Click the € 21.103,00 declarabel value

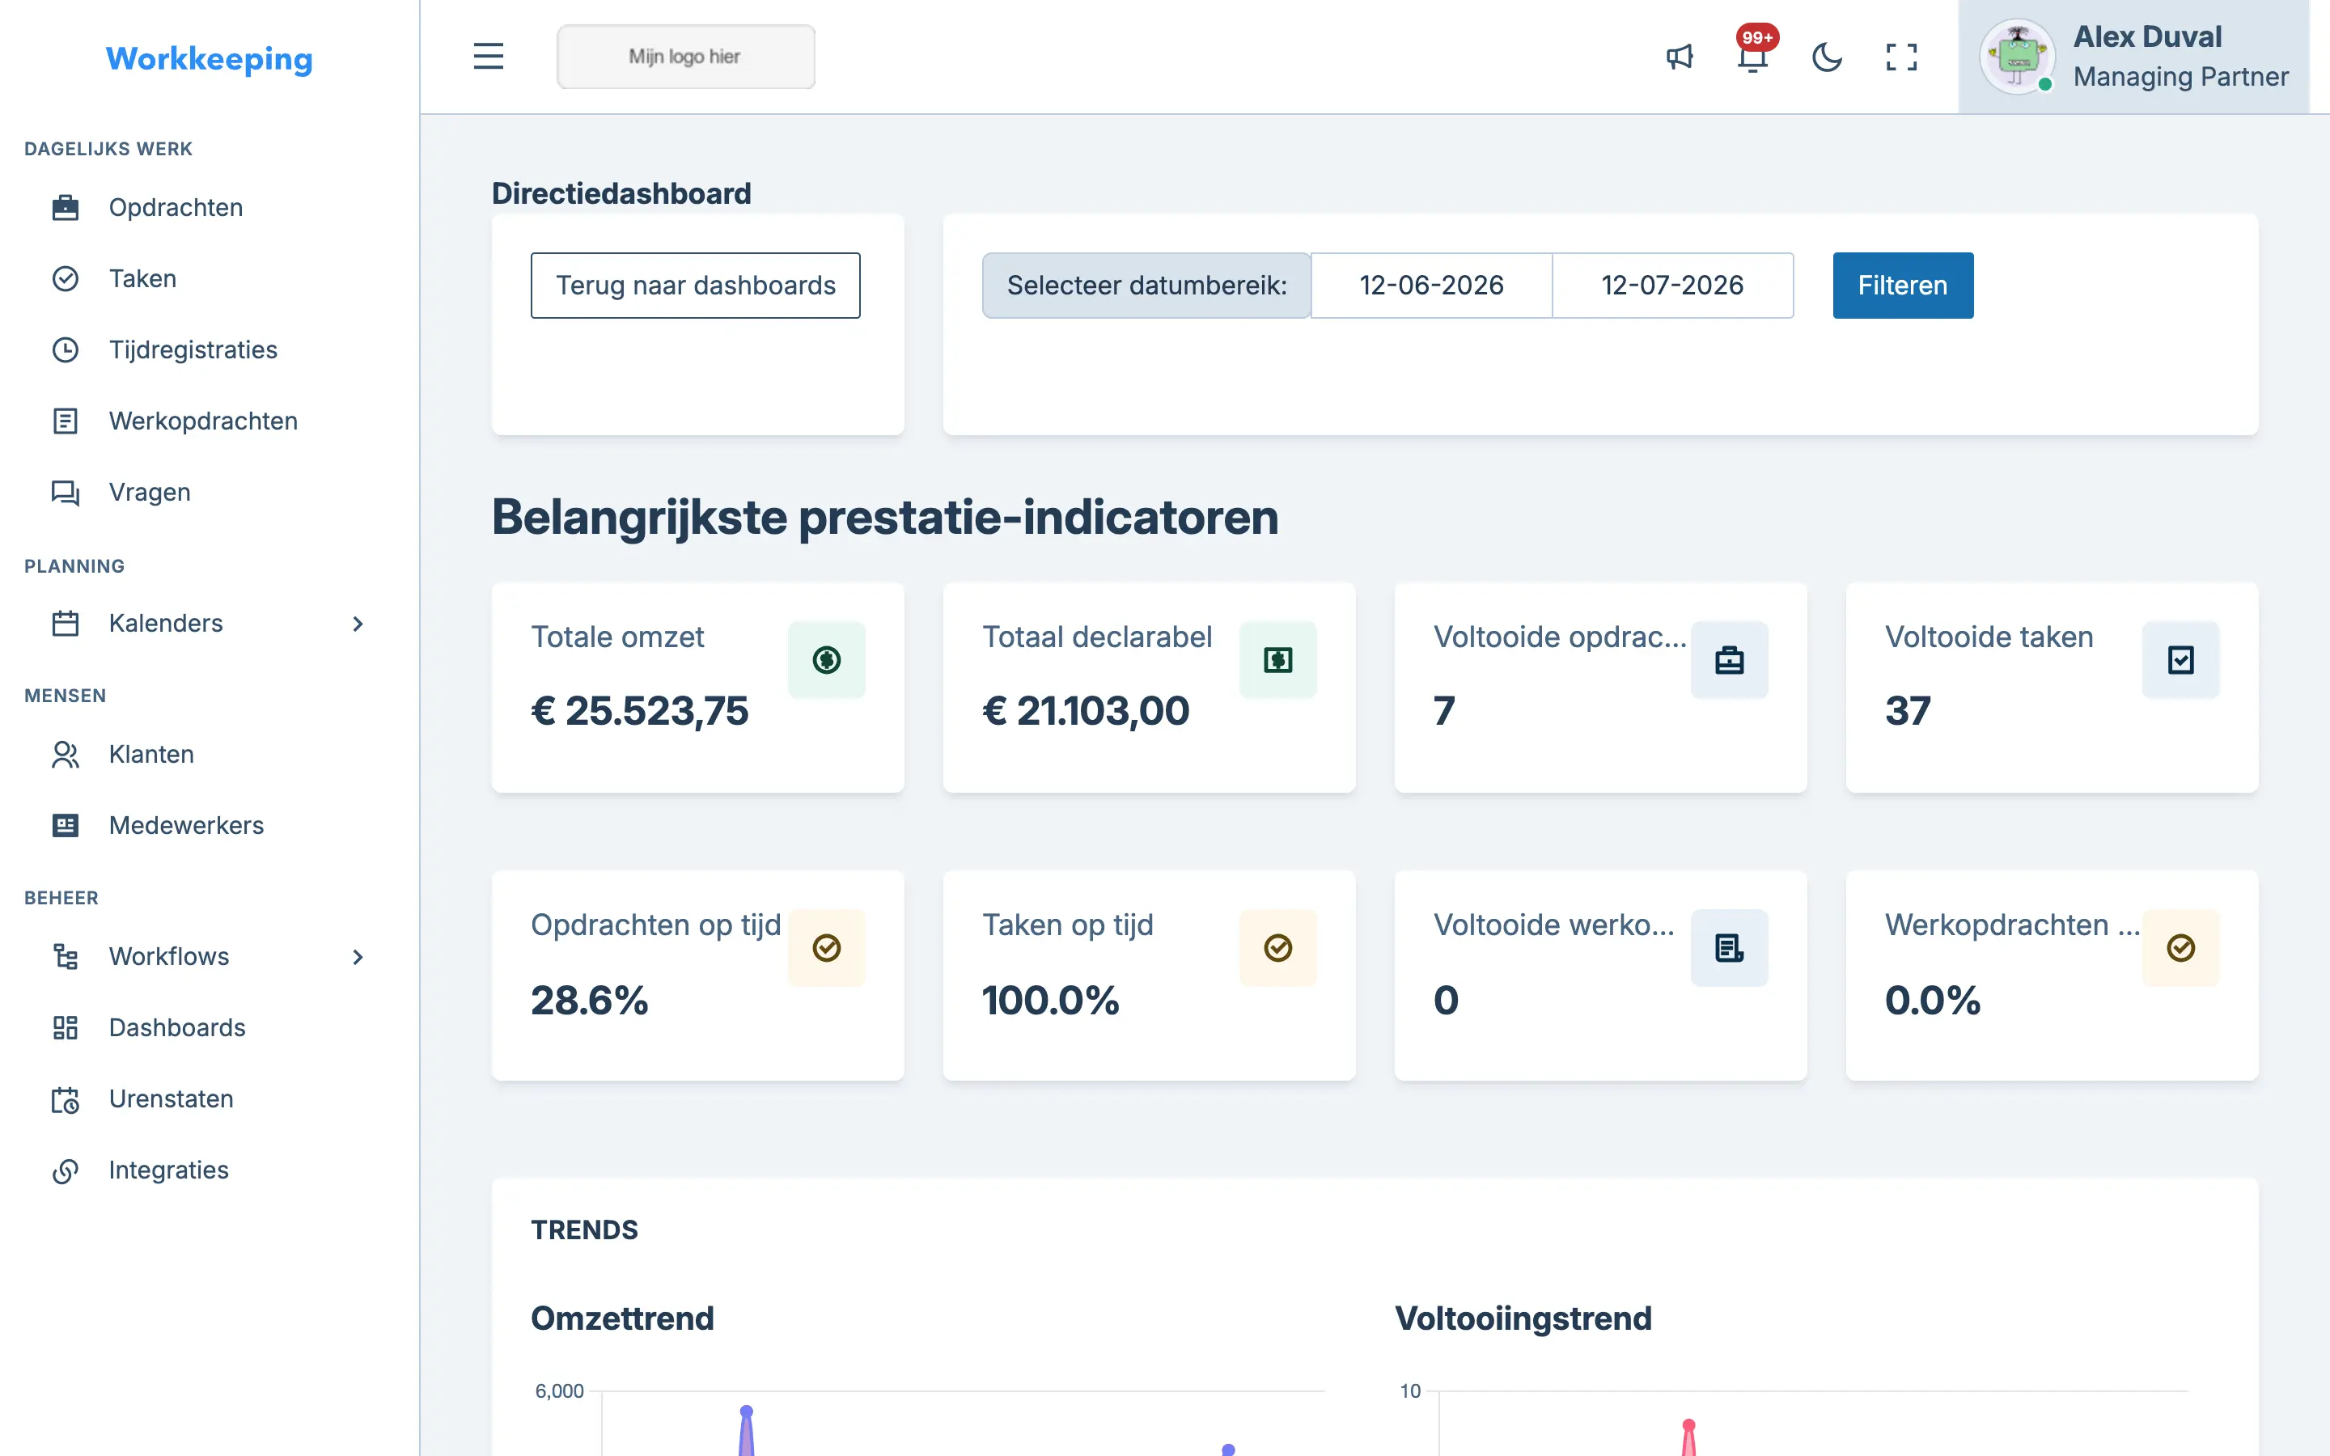click(x=1086, y=711)
